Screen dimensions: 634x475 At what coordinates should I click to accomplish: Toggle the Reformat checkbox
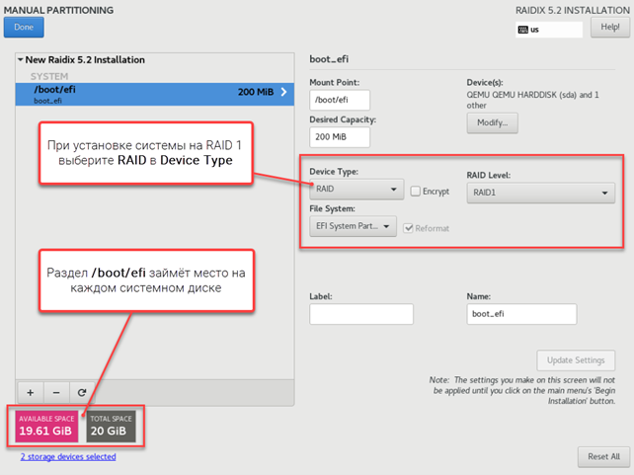(409, 228)
